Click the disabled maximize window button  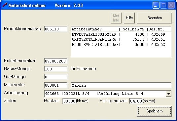pos(163,5)
